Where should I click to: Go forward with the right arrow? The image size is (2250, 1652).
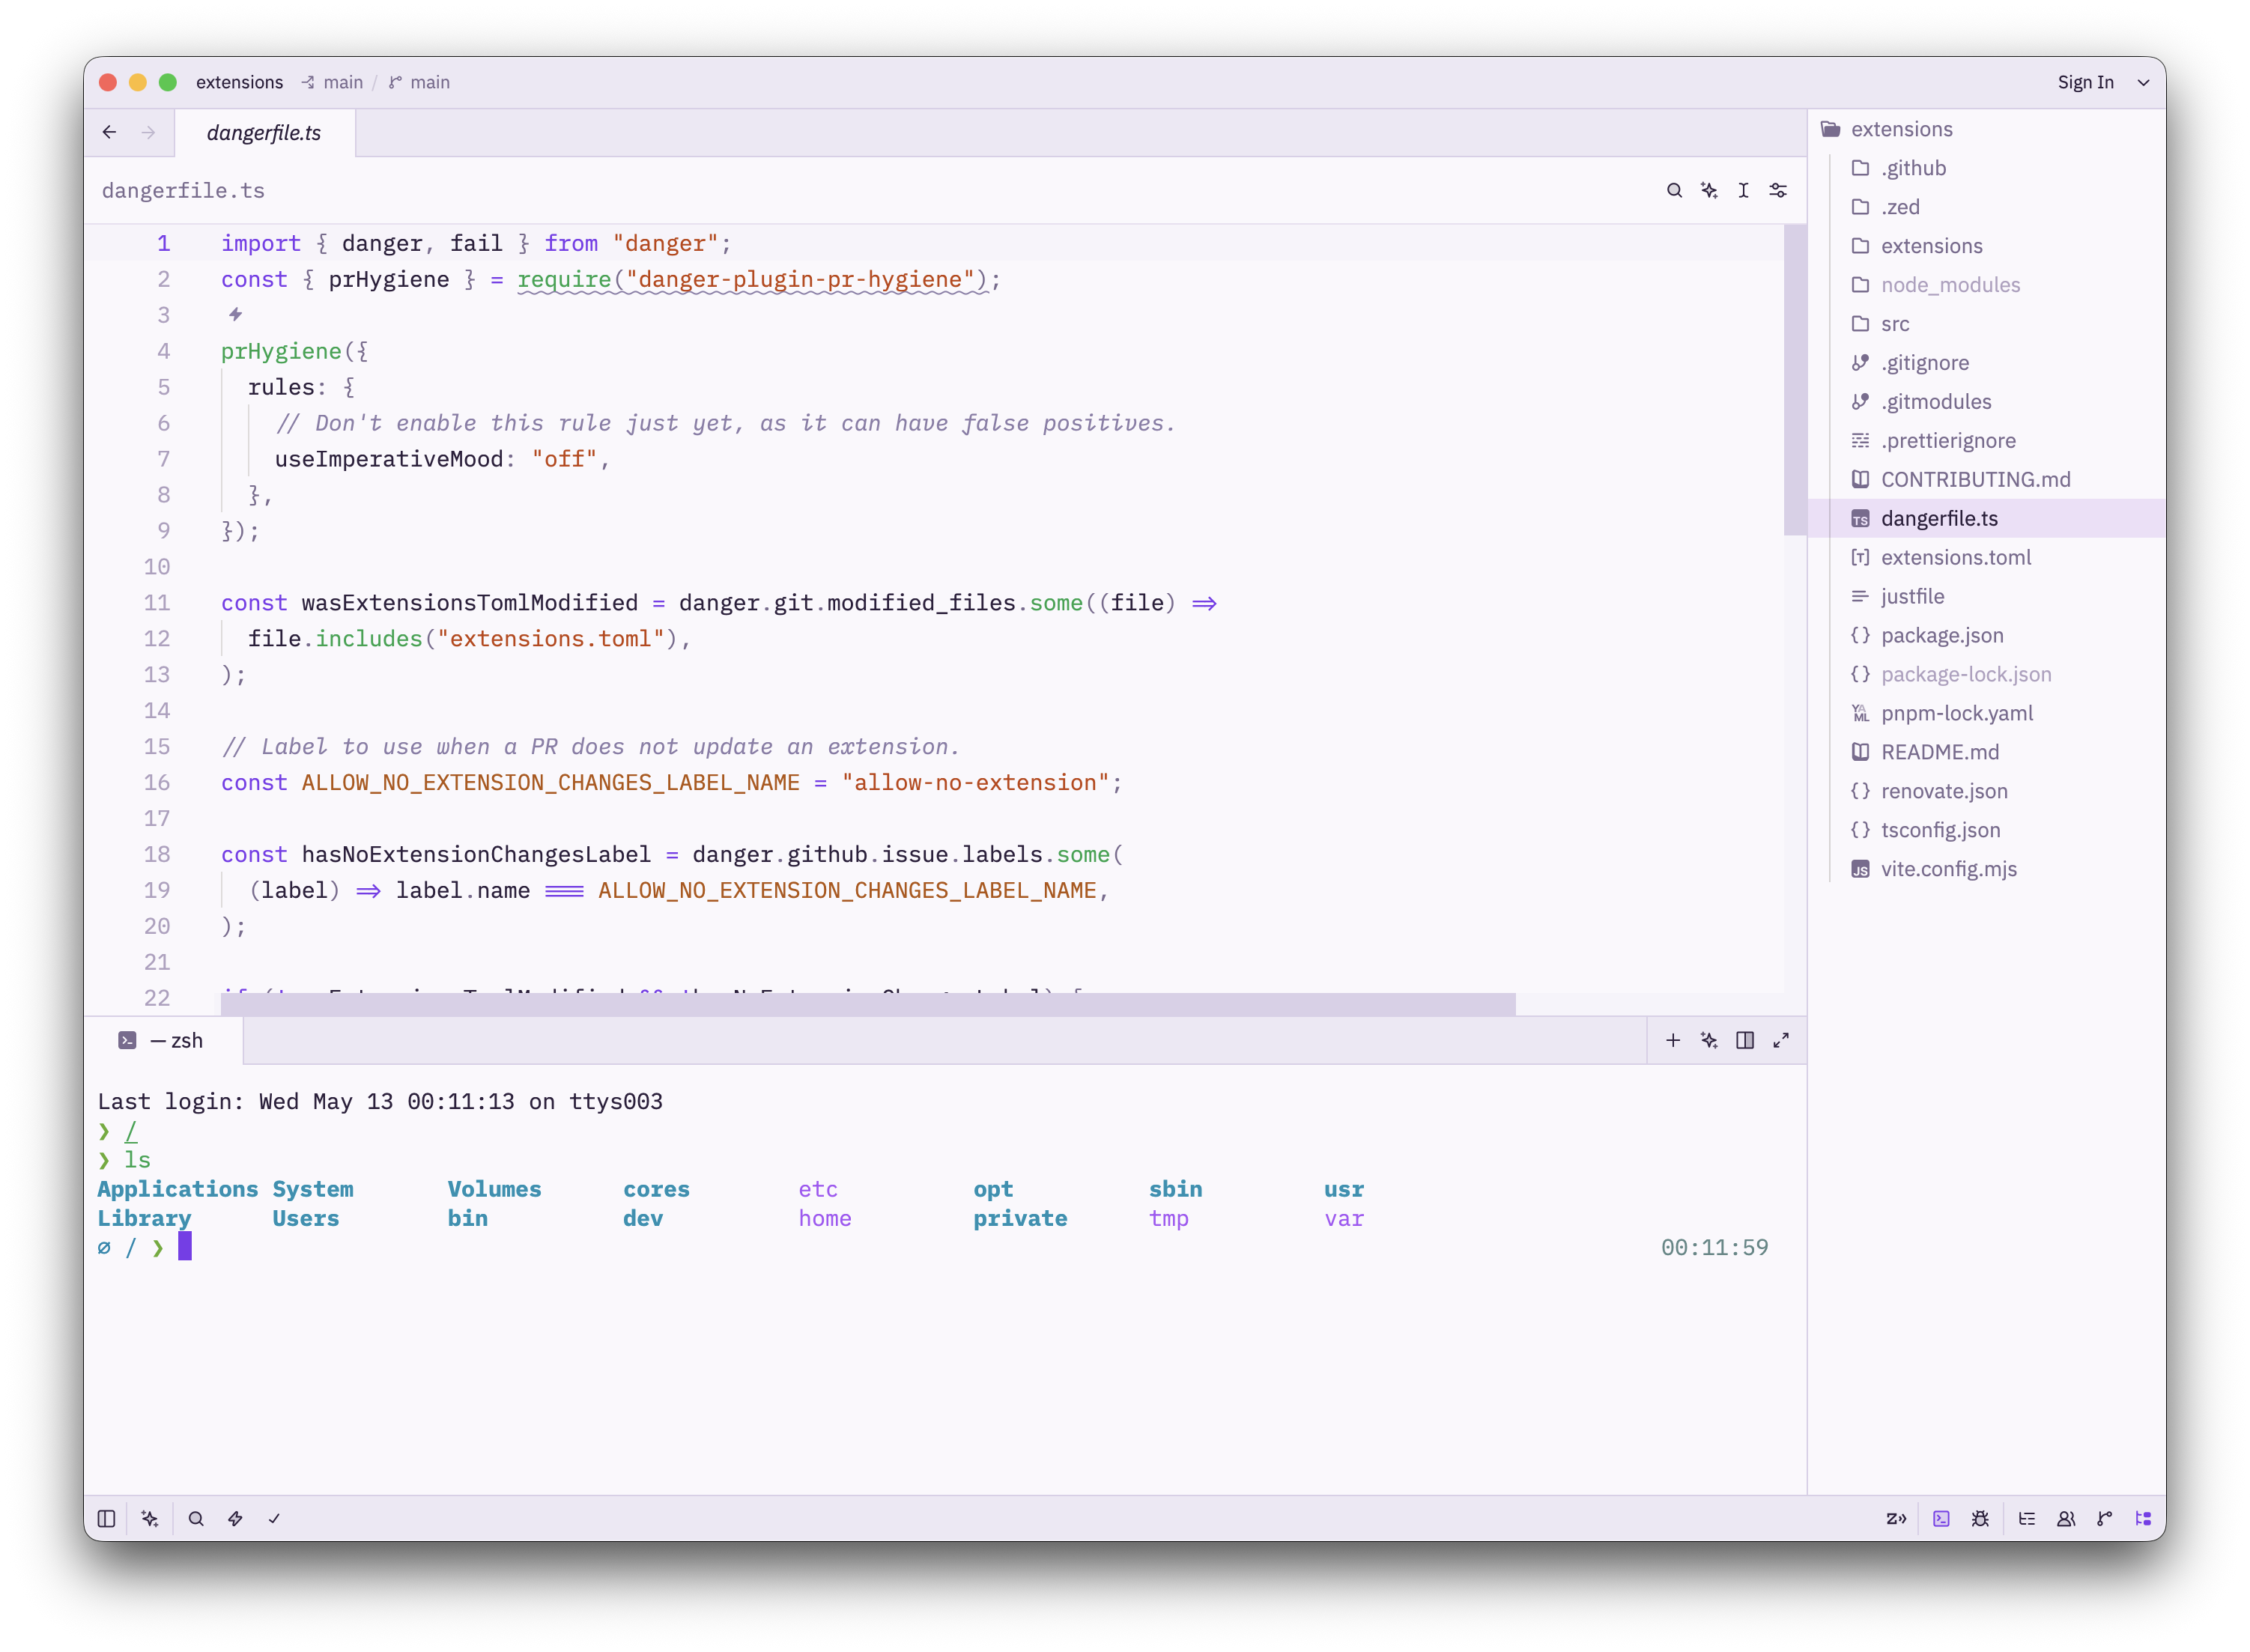[148, 132]
